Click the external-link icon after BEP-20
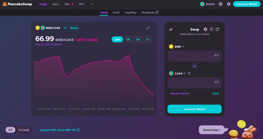 pos(78,130)
